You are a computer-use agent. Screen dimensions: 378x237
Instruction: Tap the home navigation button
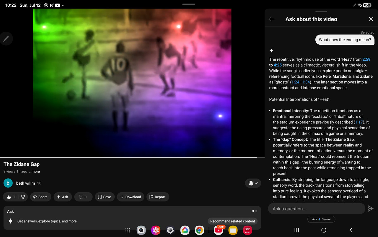324,230
